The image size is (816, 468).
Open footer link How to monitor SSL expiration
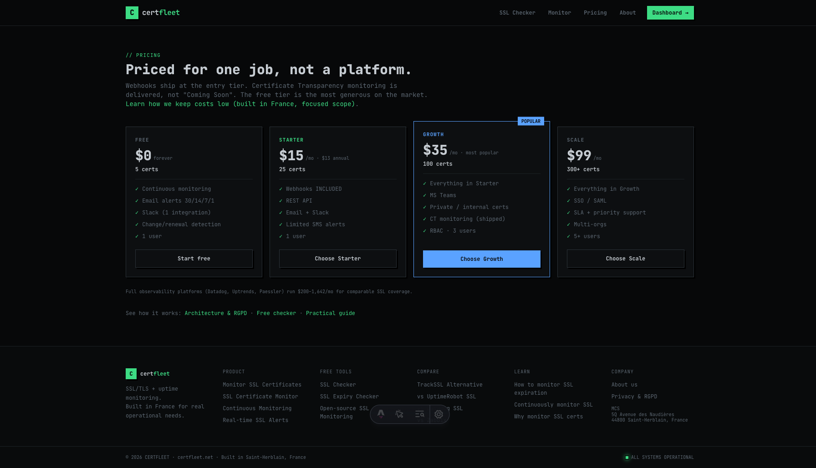(x=544, y=389)
